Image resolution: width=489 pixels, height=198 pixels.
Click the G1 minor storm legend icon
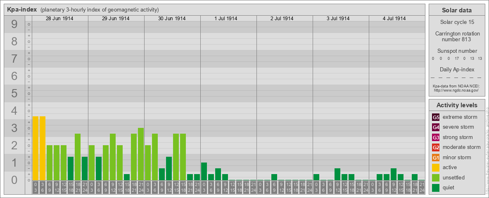(436, 158)
